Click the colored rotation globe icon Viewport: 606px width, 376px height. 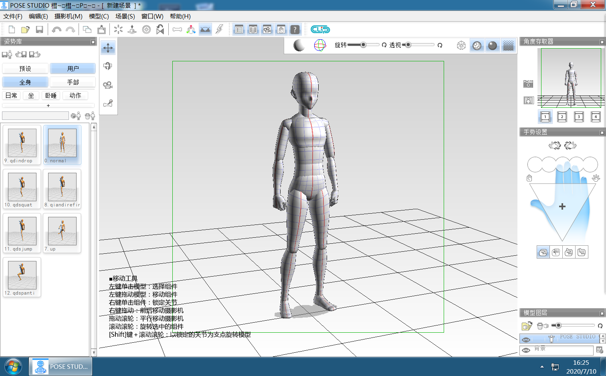(320, 45)
